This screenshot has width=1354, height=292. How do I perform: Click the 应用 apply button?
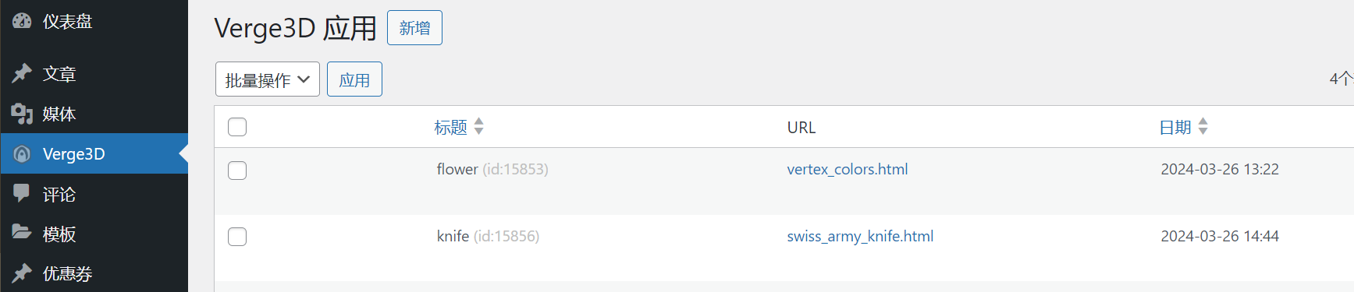point(354,79)
